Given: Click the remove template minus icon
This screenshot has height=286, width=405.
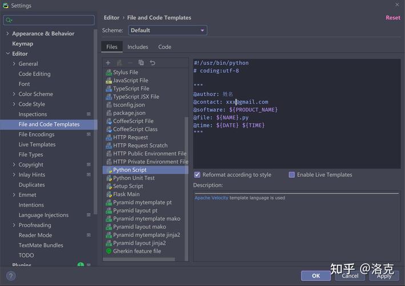Looking at the screenshot, I should coord(130,63).
